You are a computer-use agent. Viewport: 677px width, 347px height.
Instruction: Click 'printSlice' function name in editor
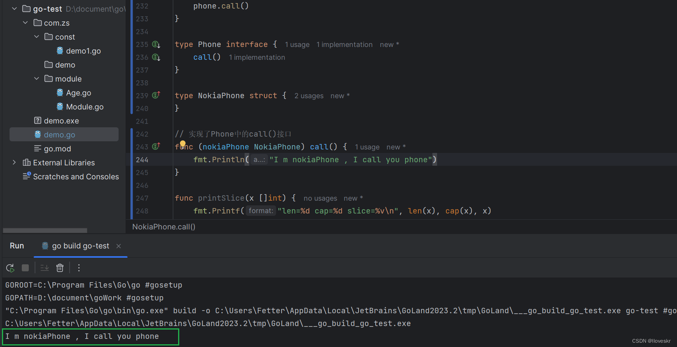(221, 198)
